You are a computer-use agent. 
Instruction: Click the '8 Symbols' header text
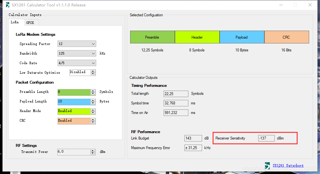(197, 50)
